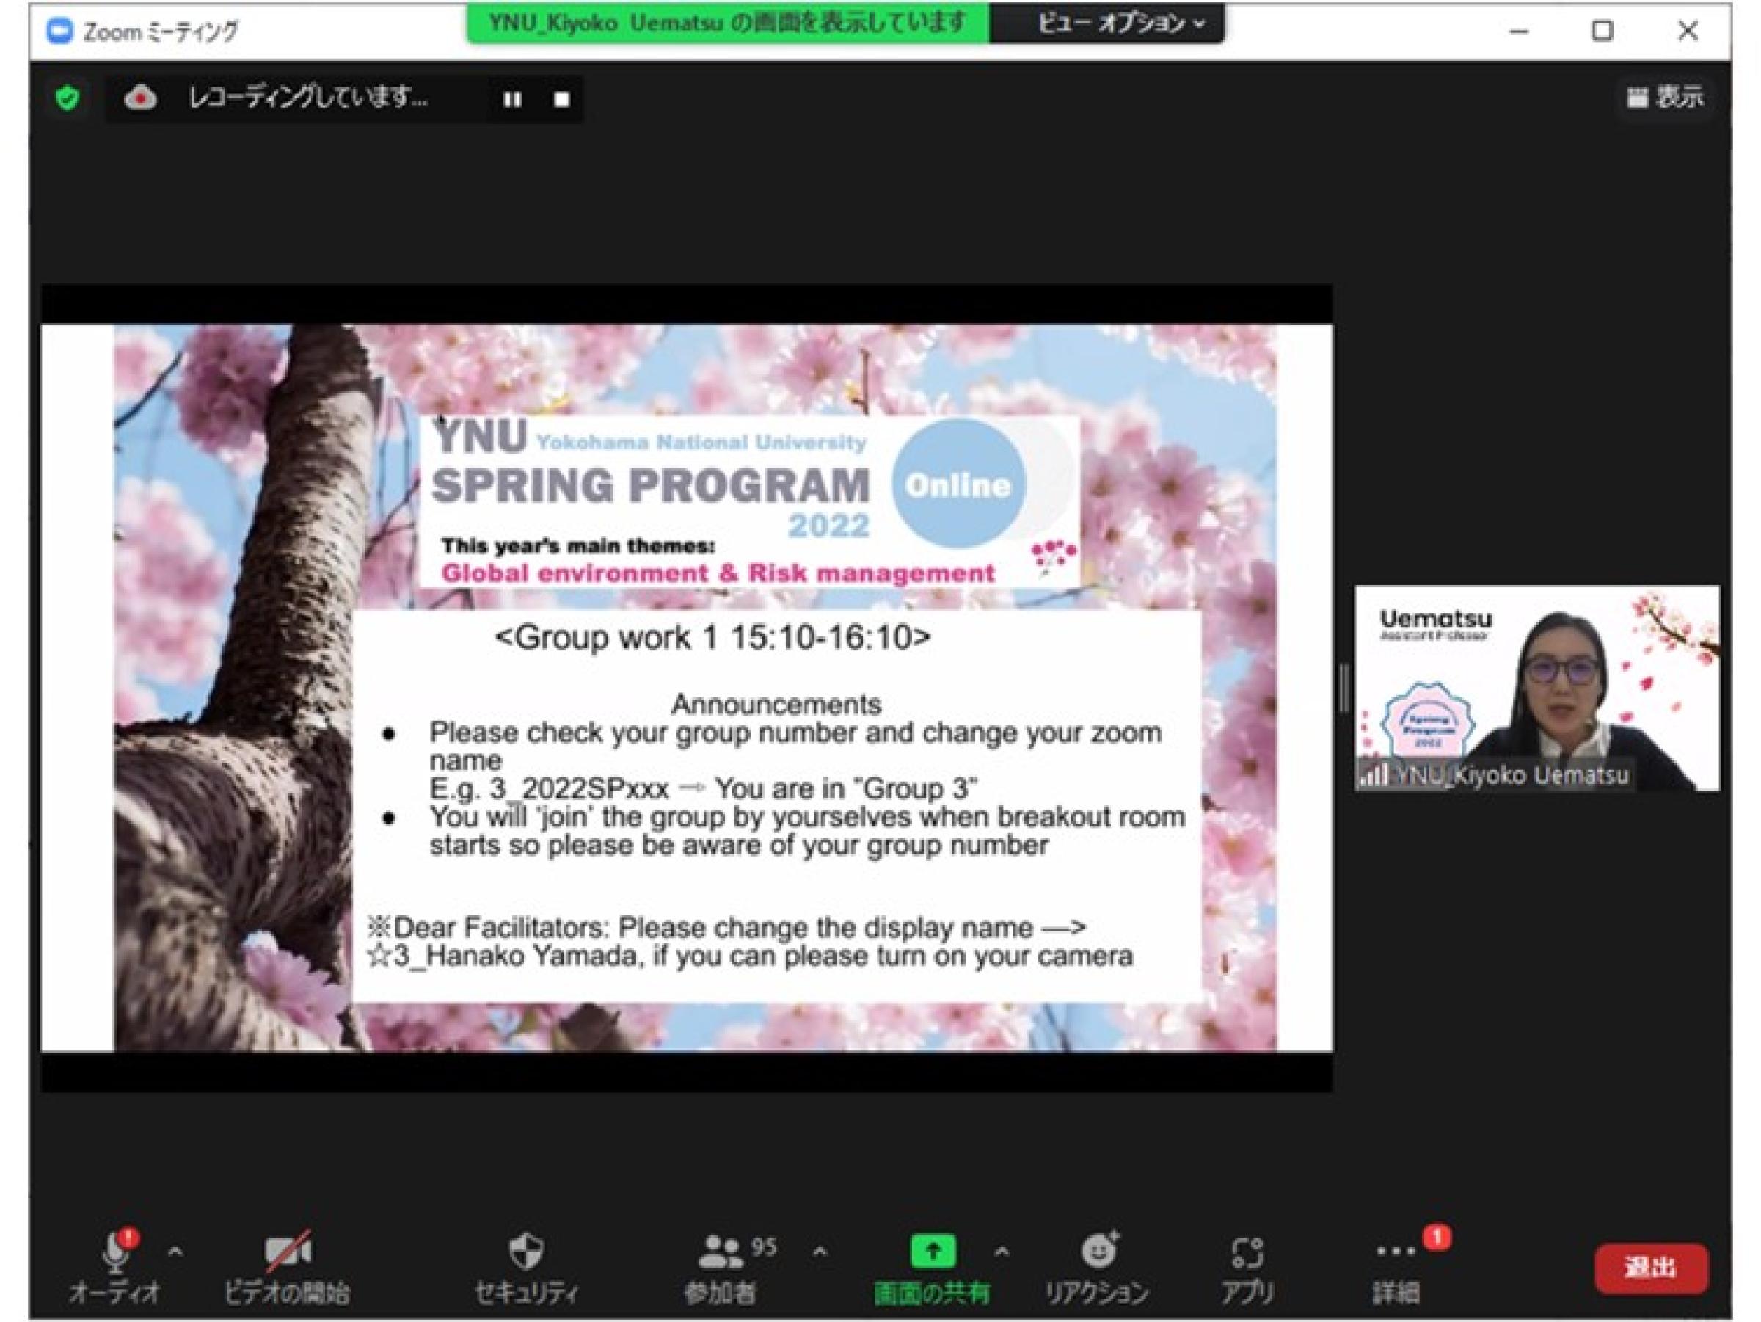The width and height of the screenshot is (1761, 1322).
Task: Click the Zoom logo in title bar
Action: pos(59,31)
